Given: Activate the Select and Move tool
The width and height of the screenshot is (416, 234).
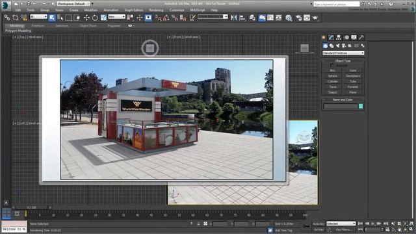Looking at the screenshot, I should (x=86, y=18).
